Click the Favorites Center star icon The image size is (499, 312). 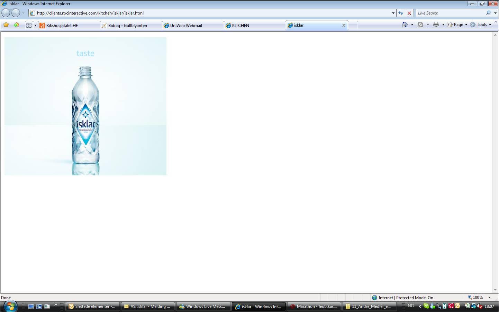coord(6,25)
